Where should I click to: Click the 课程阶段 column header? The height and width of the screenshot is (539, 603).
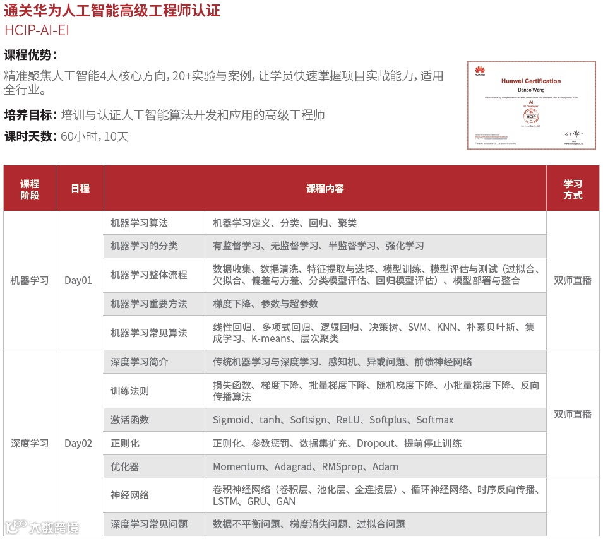click(30, 189)
